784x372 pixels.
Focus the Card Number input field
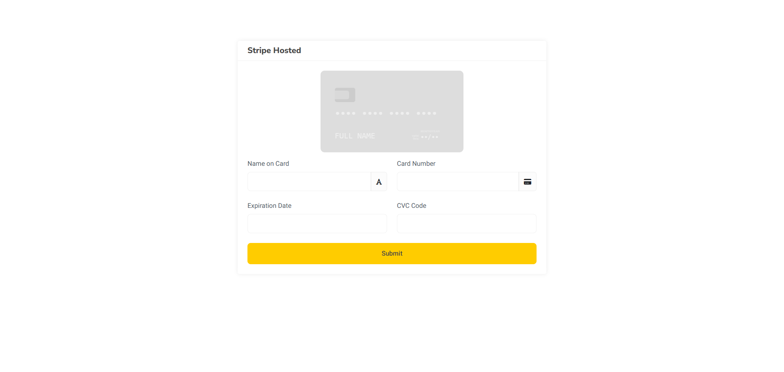[458, 182]
